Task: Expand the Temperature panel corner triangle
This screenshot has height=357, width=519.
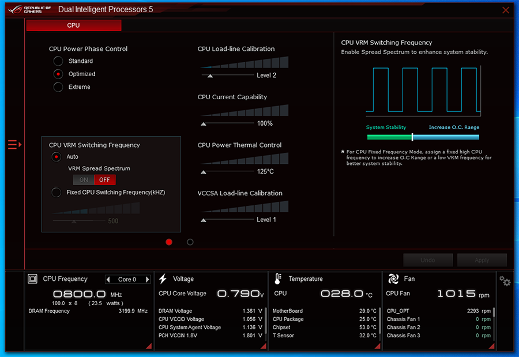Action: pos(377,346)
